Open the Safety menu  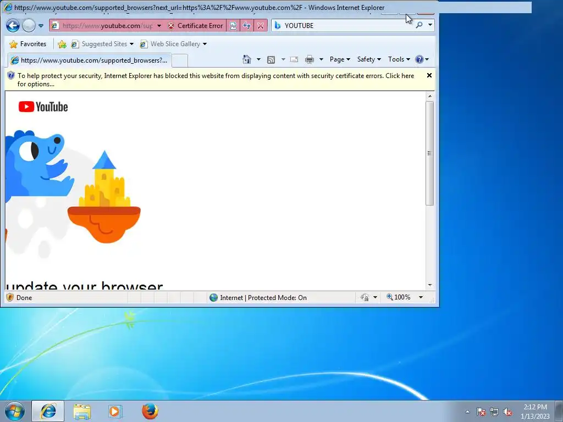pos(369,59)
